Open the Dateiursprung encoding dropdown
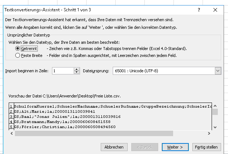 click(217, 71)
